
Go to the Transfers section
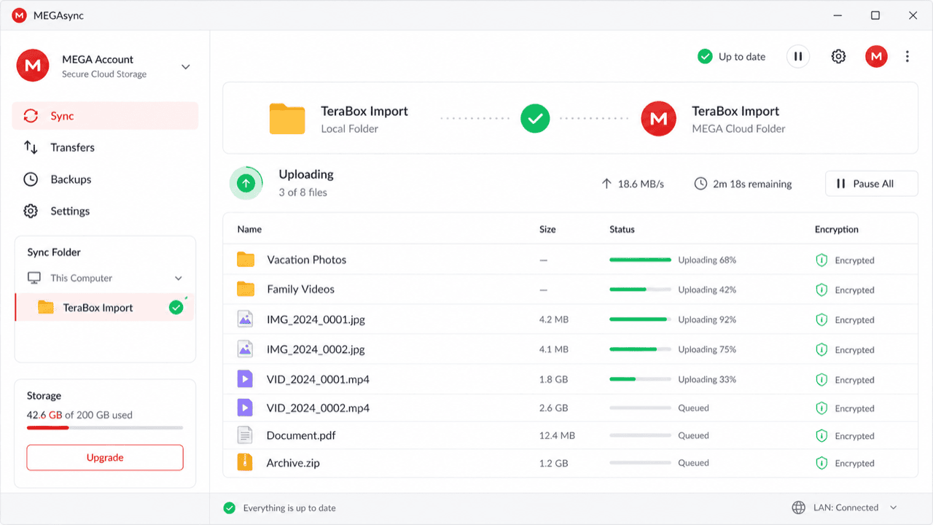tap(105, 147)
